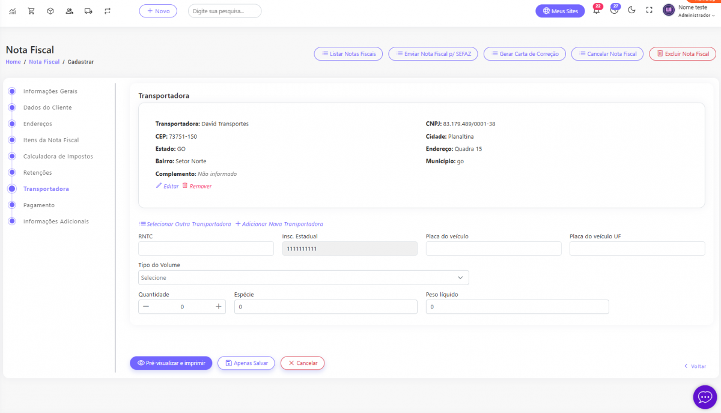The height and width of the screenshot is (413, 721).
Task: Open the clock icon with 27 badge
Action: (x=614, y=11)
